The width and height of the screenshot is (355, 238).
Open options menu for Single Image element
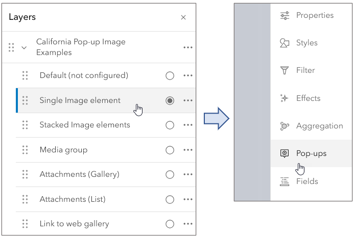[187, 101]
